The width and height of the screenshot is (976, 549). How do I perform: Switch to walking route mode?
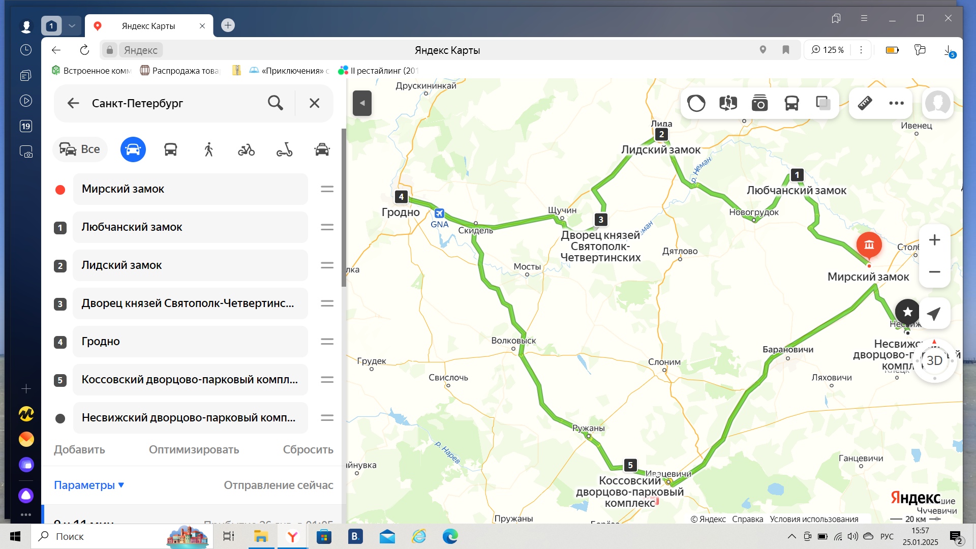point(208,149)
